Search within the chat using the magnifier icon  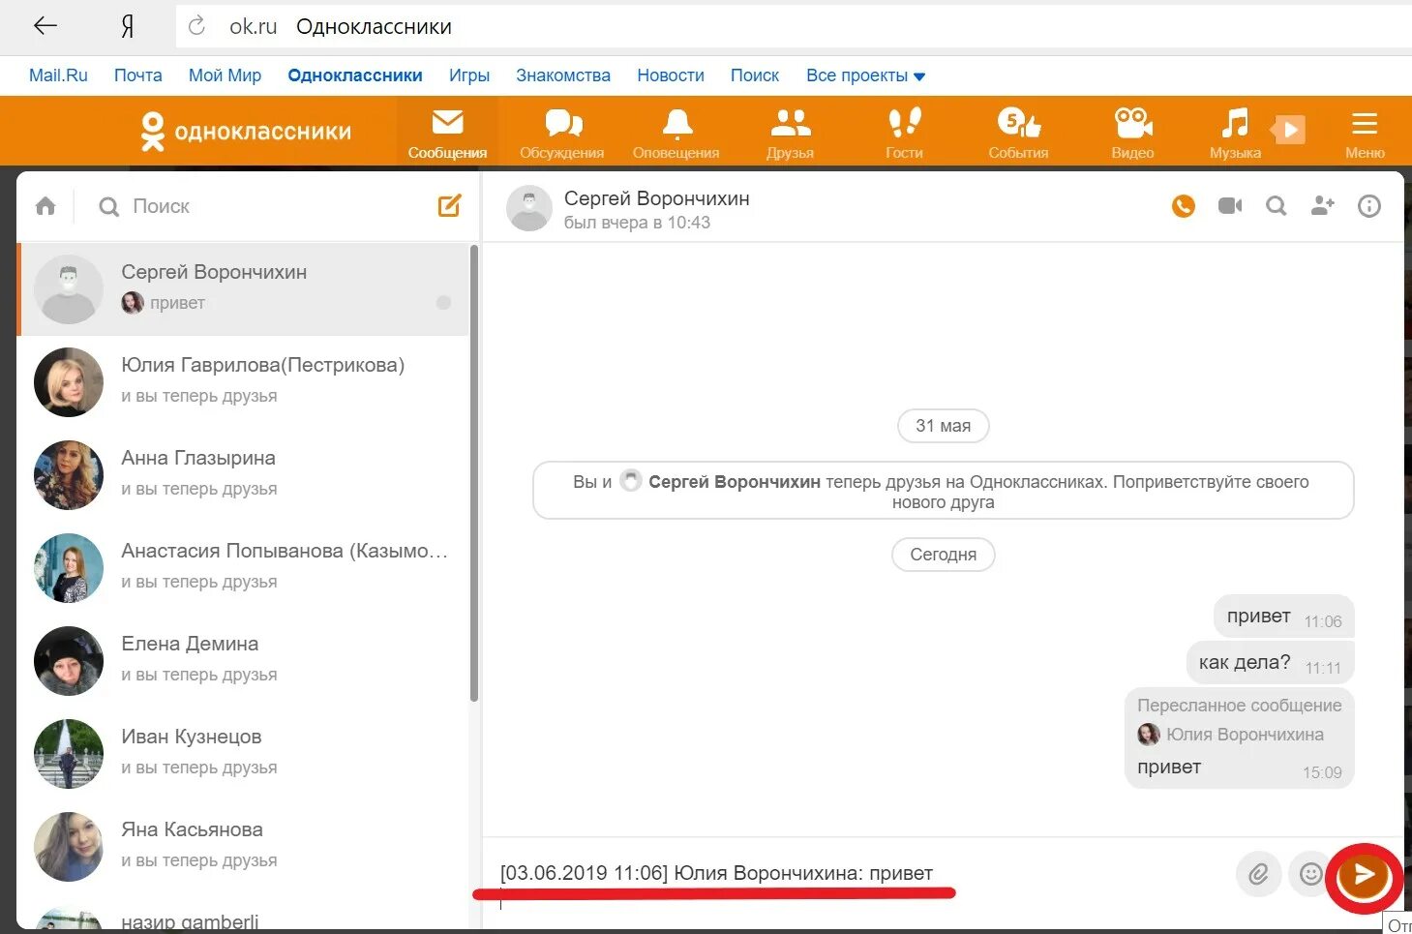coord(1277,205)
